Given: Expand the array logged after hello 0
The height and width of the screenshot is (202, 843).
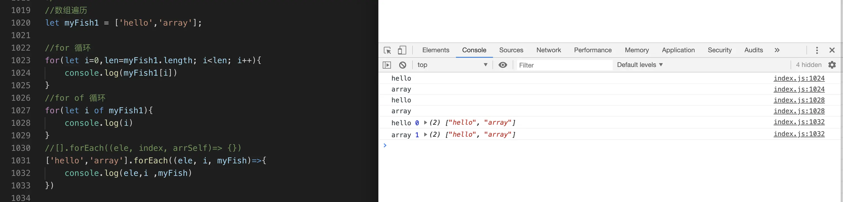Looking at the screenshot, I should pyautogui.click(x=425, y=123).
